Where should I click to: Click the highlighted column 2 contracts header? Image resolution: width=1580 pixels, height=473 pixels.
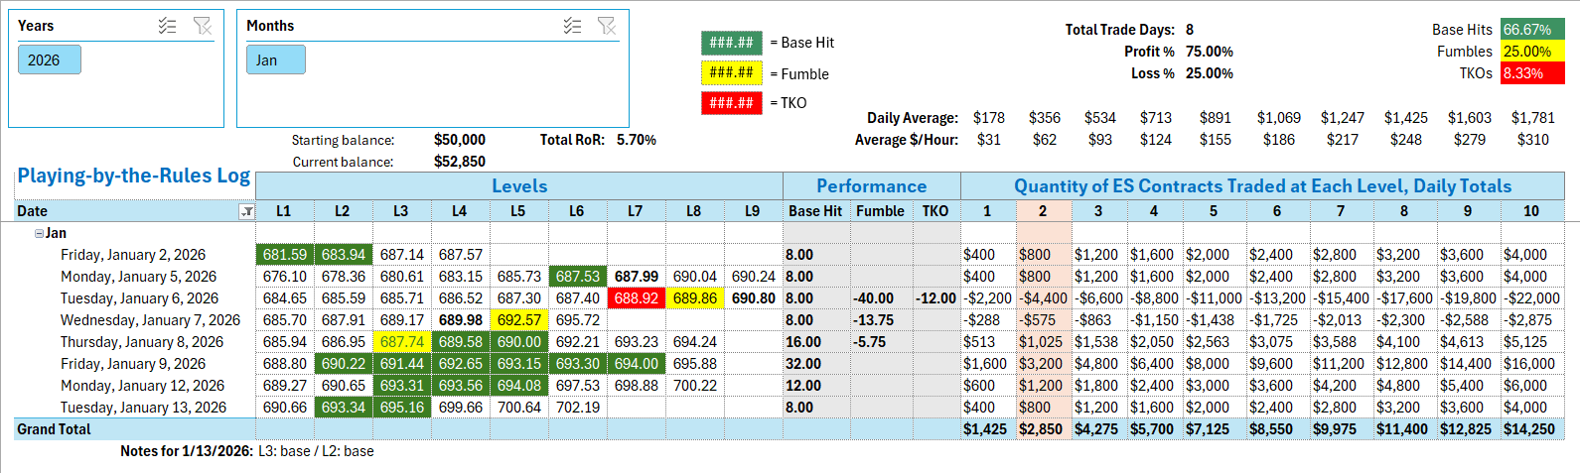click(x=1043, y=211)
